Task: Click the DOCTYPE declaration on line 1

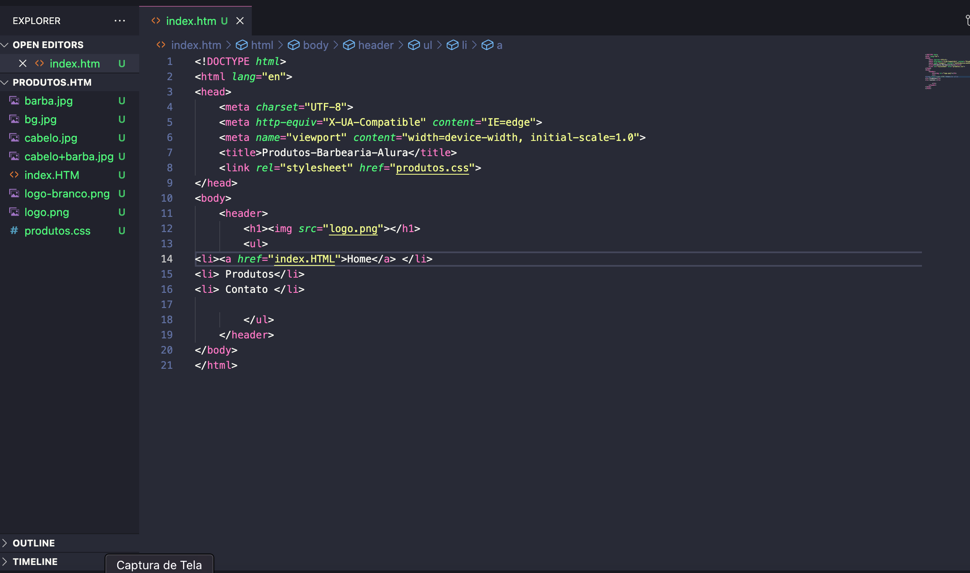Action: (240, 62)
